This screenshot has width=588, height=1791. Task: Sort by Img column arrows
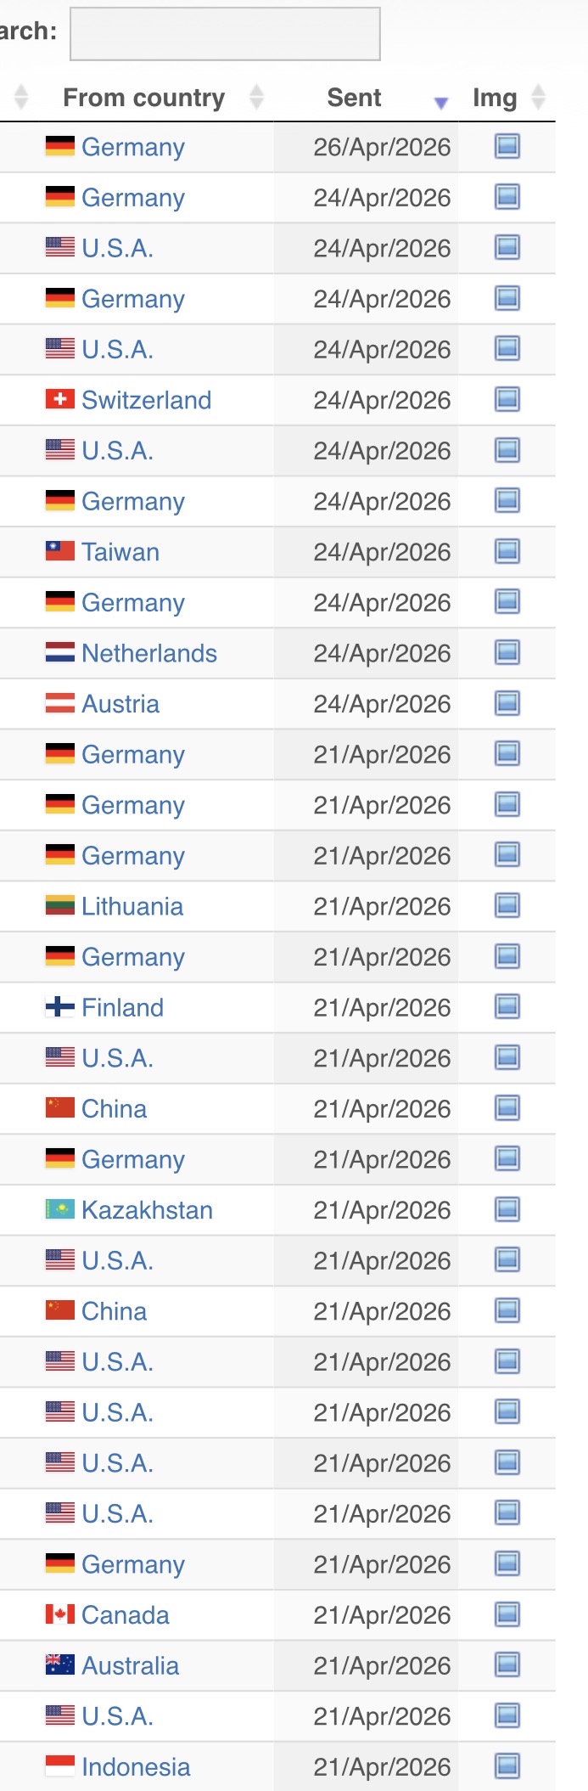pos(507,98)
